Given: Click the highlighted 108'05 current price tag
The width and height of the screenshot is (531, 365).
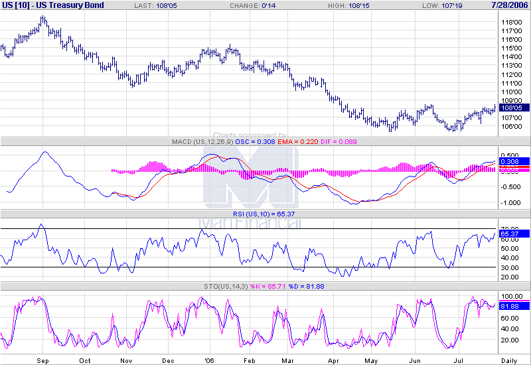Looking at the screenshot, I should (514, 108).
